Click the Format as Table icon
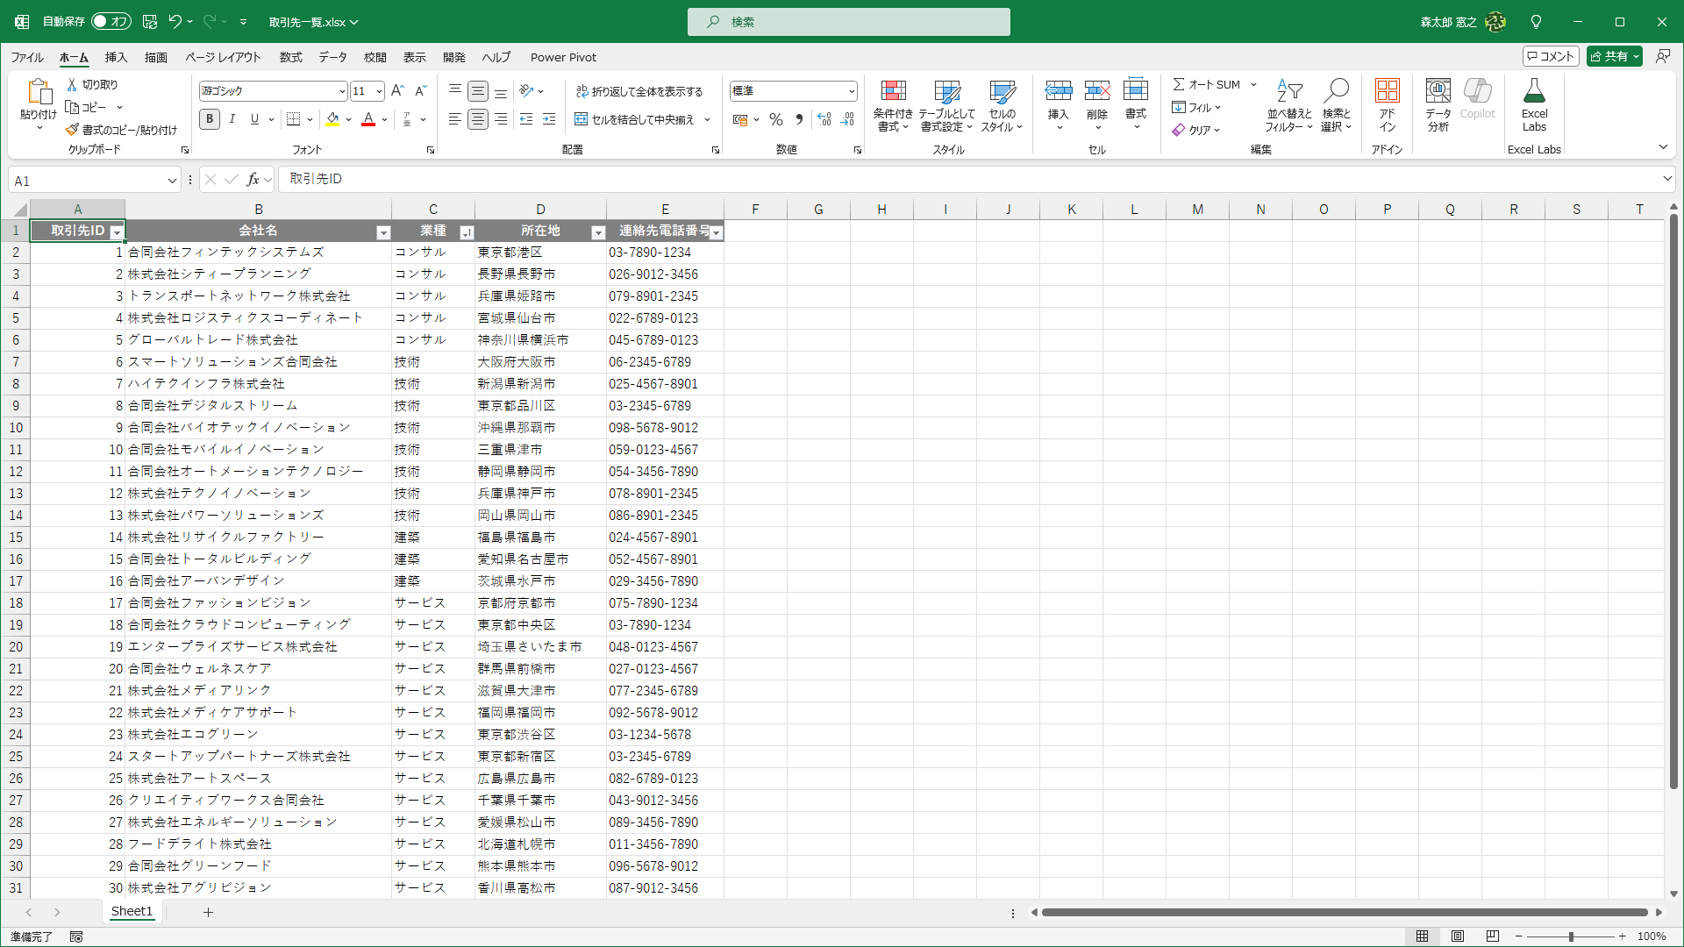Screen dimensions: 1684x947 (x=946, y=91)
